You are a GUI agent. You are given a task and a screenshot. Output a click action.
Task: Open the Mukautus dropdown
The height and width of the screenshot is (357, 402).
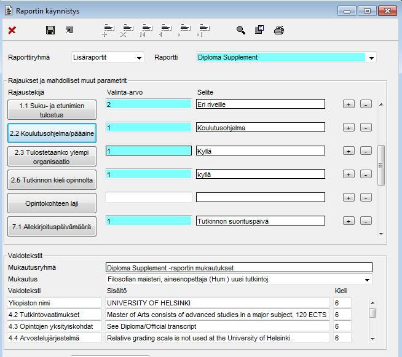point(367,280)
